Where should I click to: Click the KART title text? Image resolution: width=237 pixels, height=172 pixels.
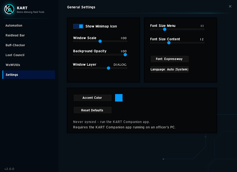point(22,8)
